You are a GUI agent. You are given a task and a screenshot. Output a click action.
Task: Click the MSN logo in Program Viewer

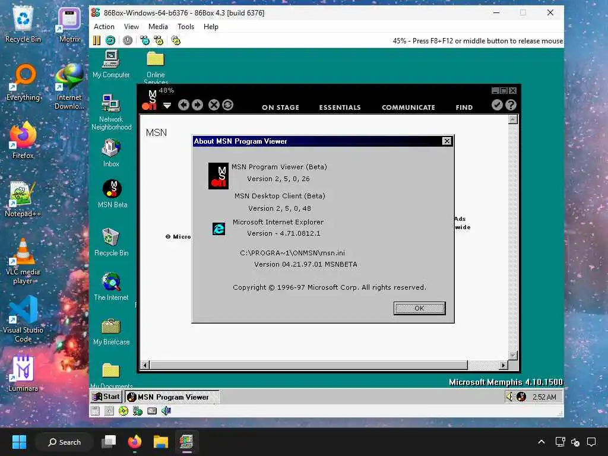point(150,100)
